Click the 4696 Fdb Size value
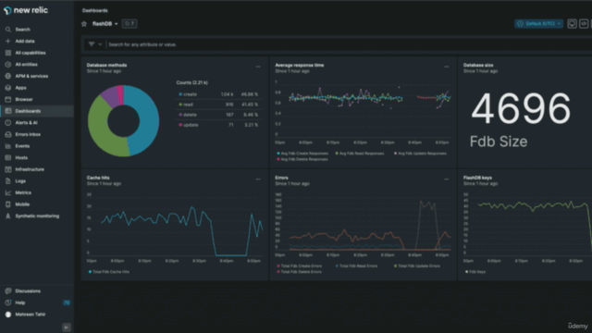 (x=521, y=109)
